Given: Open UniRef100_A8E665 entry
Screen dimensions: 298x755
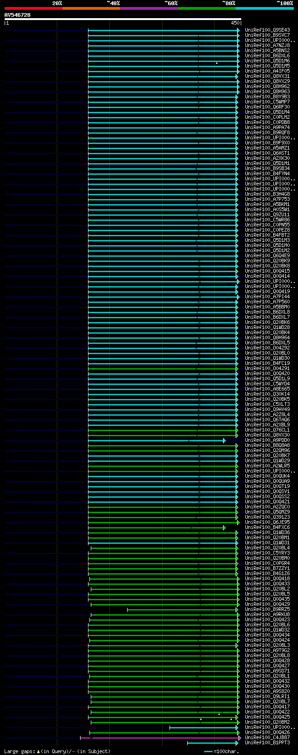Looking at the screenshot, I should click(x=267, y=389).
